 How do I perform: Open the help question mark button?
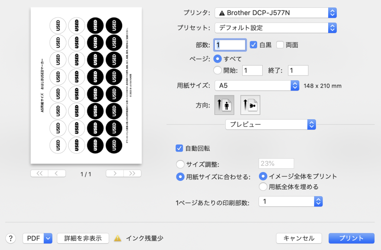point(11,238)
